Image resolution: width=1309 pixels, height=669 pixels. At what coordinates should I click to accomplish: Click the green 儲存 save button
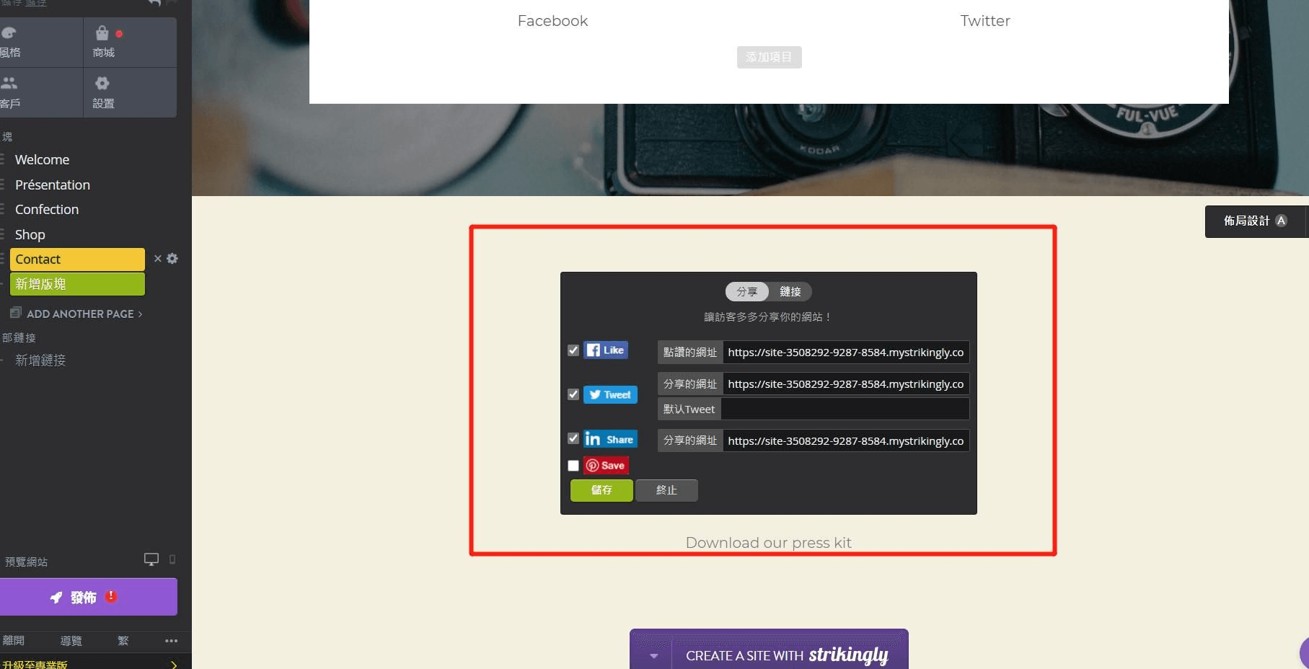click(x=601, y=490)
